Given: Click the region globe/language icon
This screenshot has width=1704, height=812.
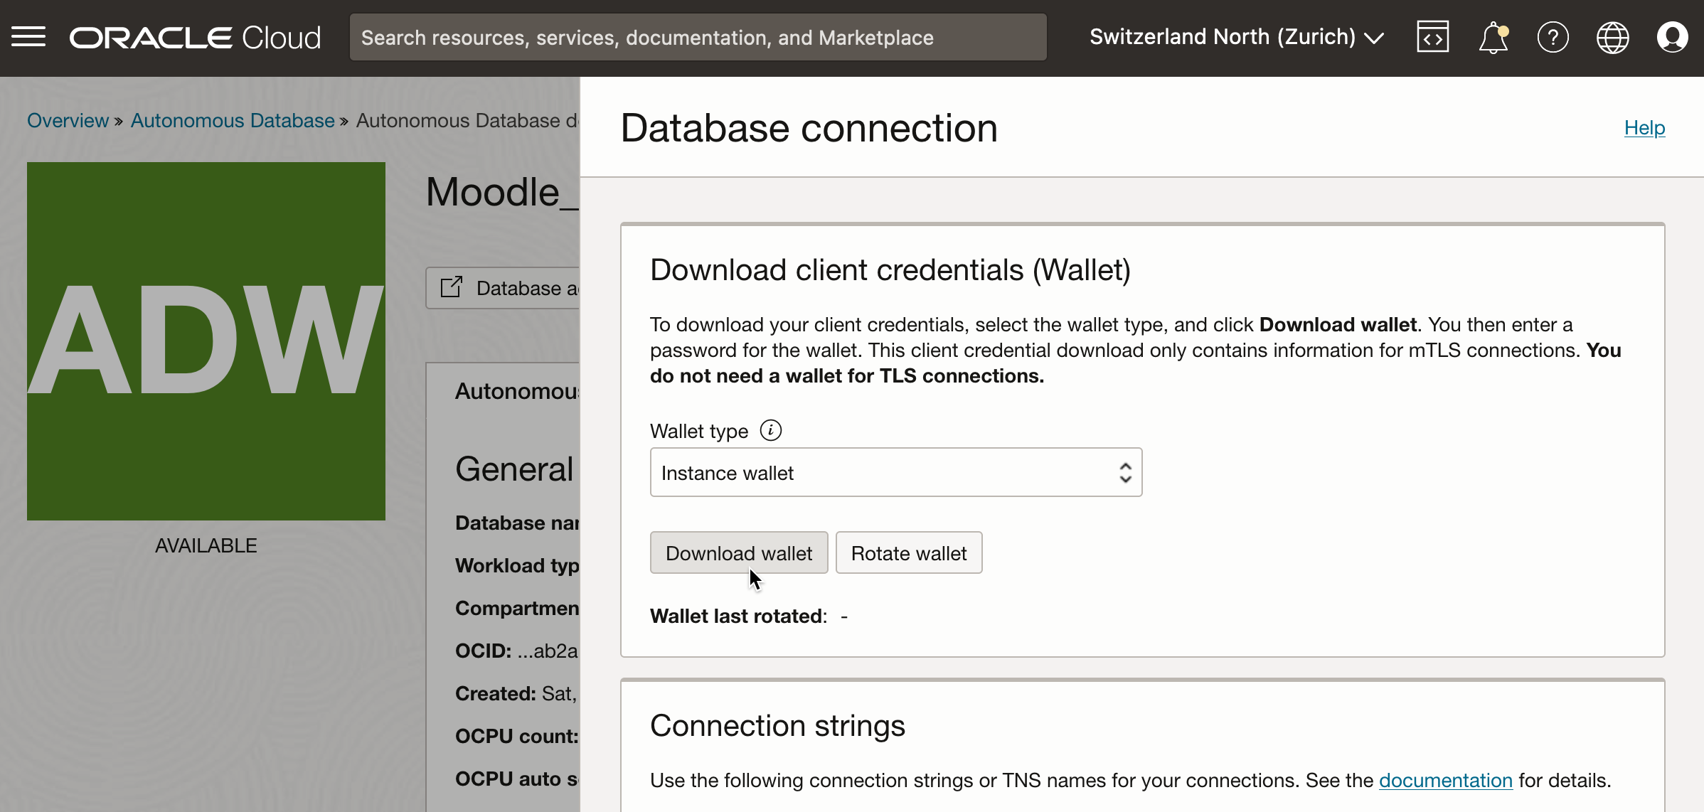Looking at the screenshot, I should click(x=1612, y=37).
